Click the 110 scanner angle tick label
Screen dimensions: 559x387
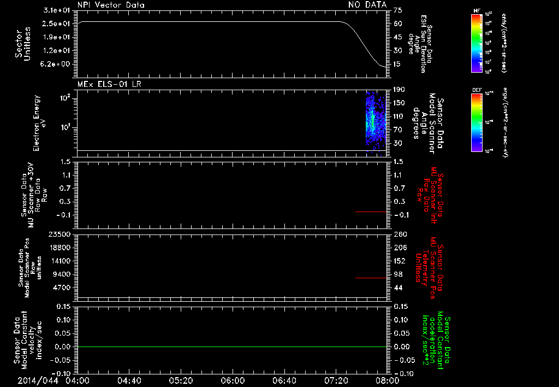pos(398,116)
